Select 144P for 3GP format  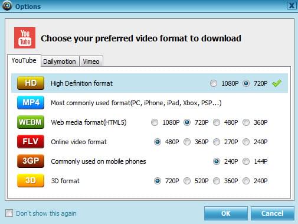(x=246, y=161)
